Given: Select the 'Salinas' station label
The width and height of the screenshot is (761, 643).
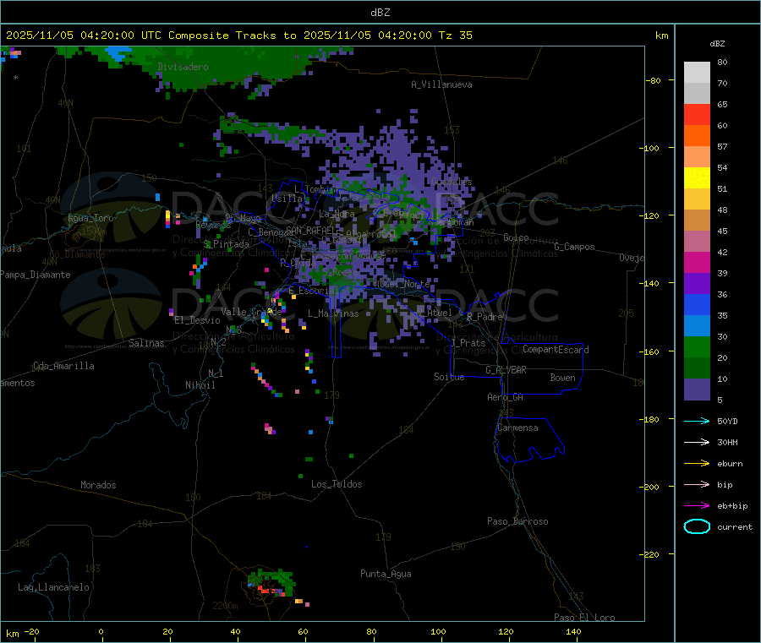Looking at the screenshot, I should [x=146, y=343].
